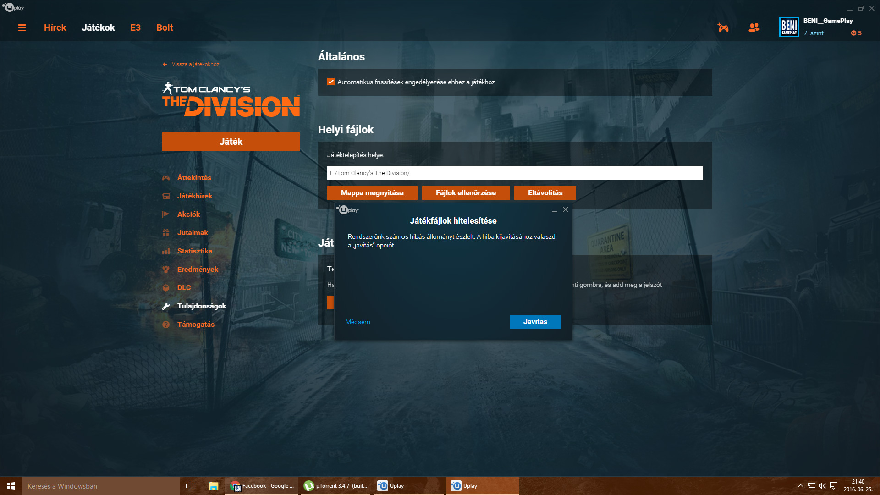Click the Tulajdonságok wrench icon
880x495 pixels.
[x=166, y=306]
